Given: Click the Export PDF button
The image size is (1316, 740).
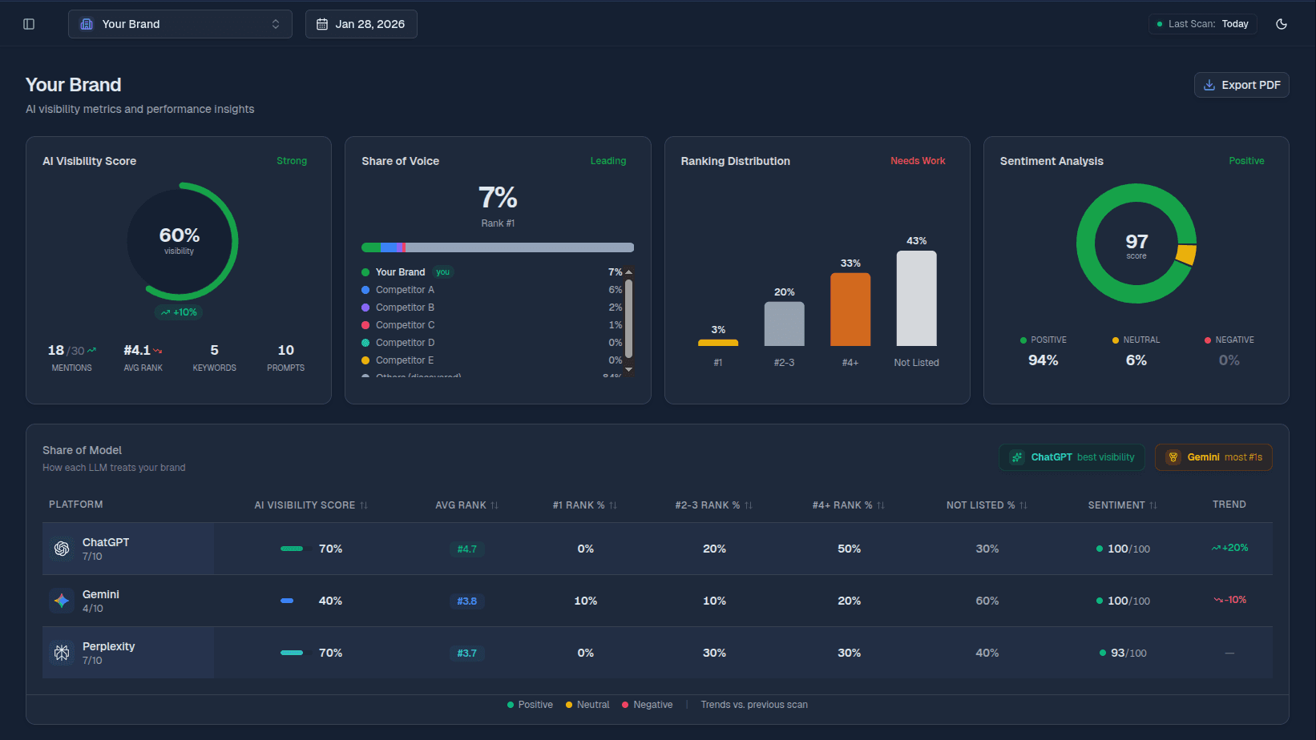Looking at the screenshot, I should [1241, 84].
